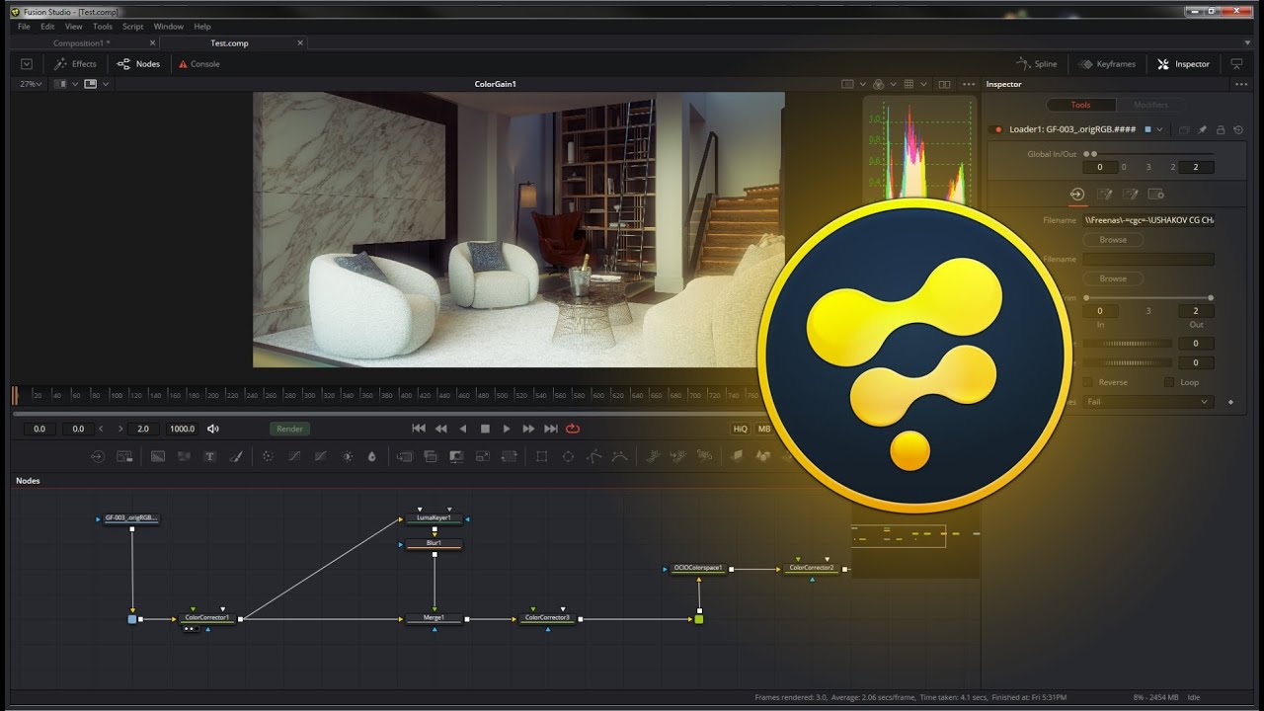Open the color channel dropdown arrow
The height and width of the screenshot is (711, 1264).
(x=895, y=84)
